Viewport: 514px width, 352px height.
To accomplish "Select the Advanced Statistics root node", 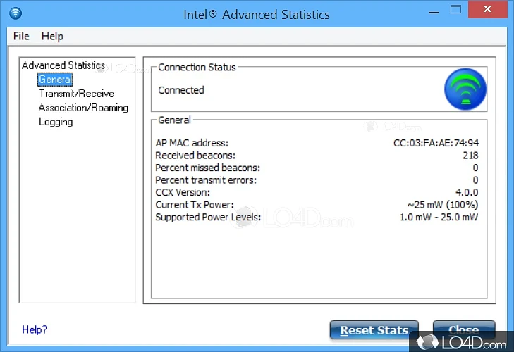I will point(63,65).
